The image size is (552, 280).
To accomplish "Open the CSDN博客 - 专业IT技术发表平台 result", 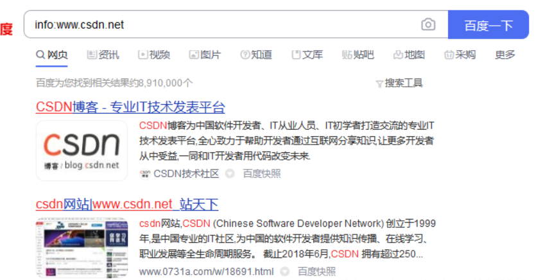I will click(130, 107).
